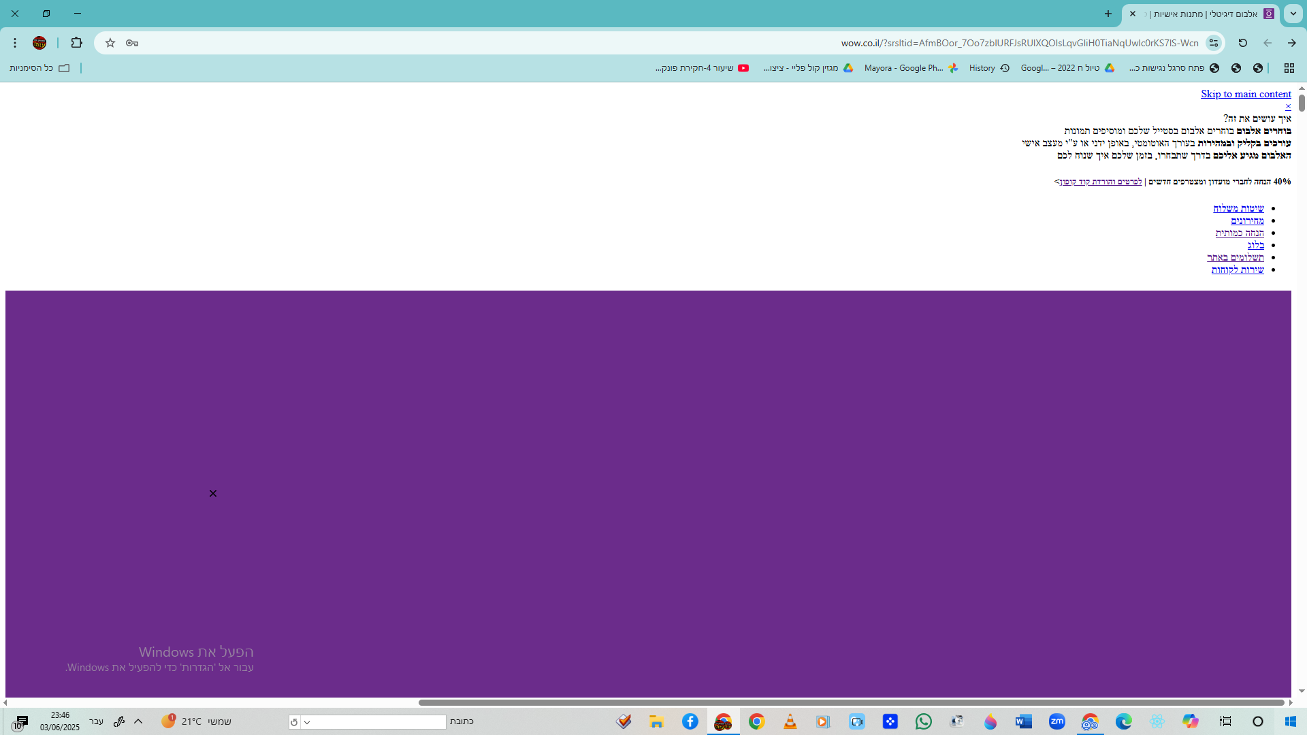Screen dimensions: 1307x735
Task: Open the Chrome three-dot menu
Action: coord(15,43)
